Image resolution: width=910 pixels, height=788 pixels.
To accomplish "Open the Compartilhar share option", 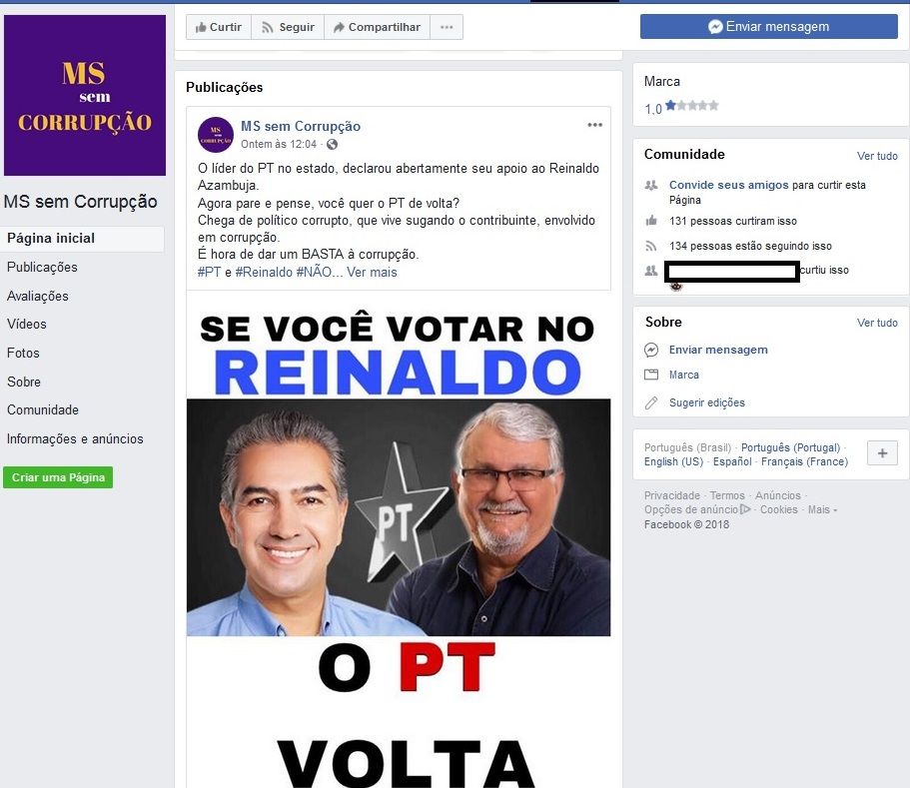I will point(377,27).
